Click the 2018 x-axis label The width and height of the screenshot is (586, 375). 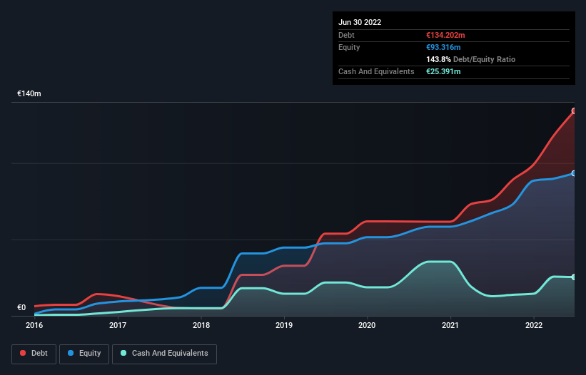click(x=201, y=325)
